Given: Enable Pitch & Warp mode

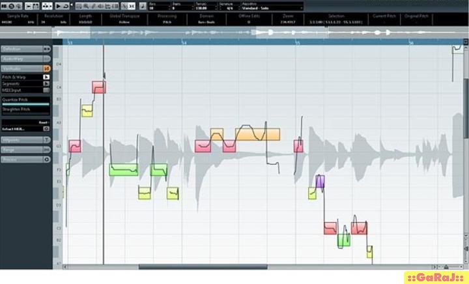Looking at the screenshot, I should click(x=46, y=77).
